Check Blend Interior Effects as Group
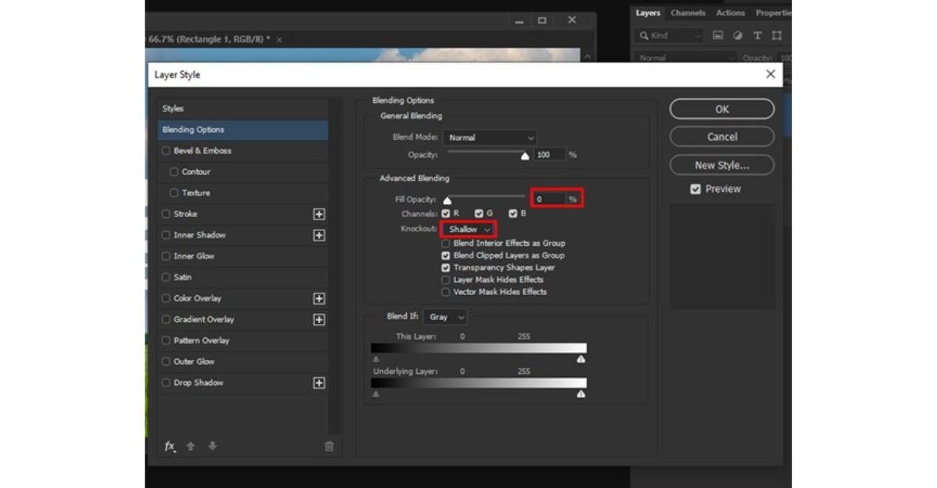 446,244
